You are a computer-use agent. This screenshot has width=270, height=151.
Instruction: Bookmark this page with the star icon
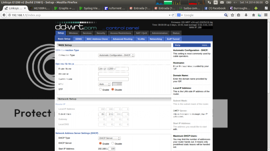pos(232,15)
